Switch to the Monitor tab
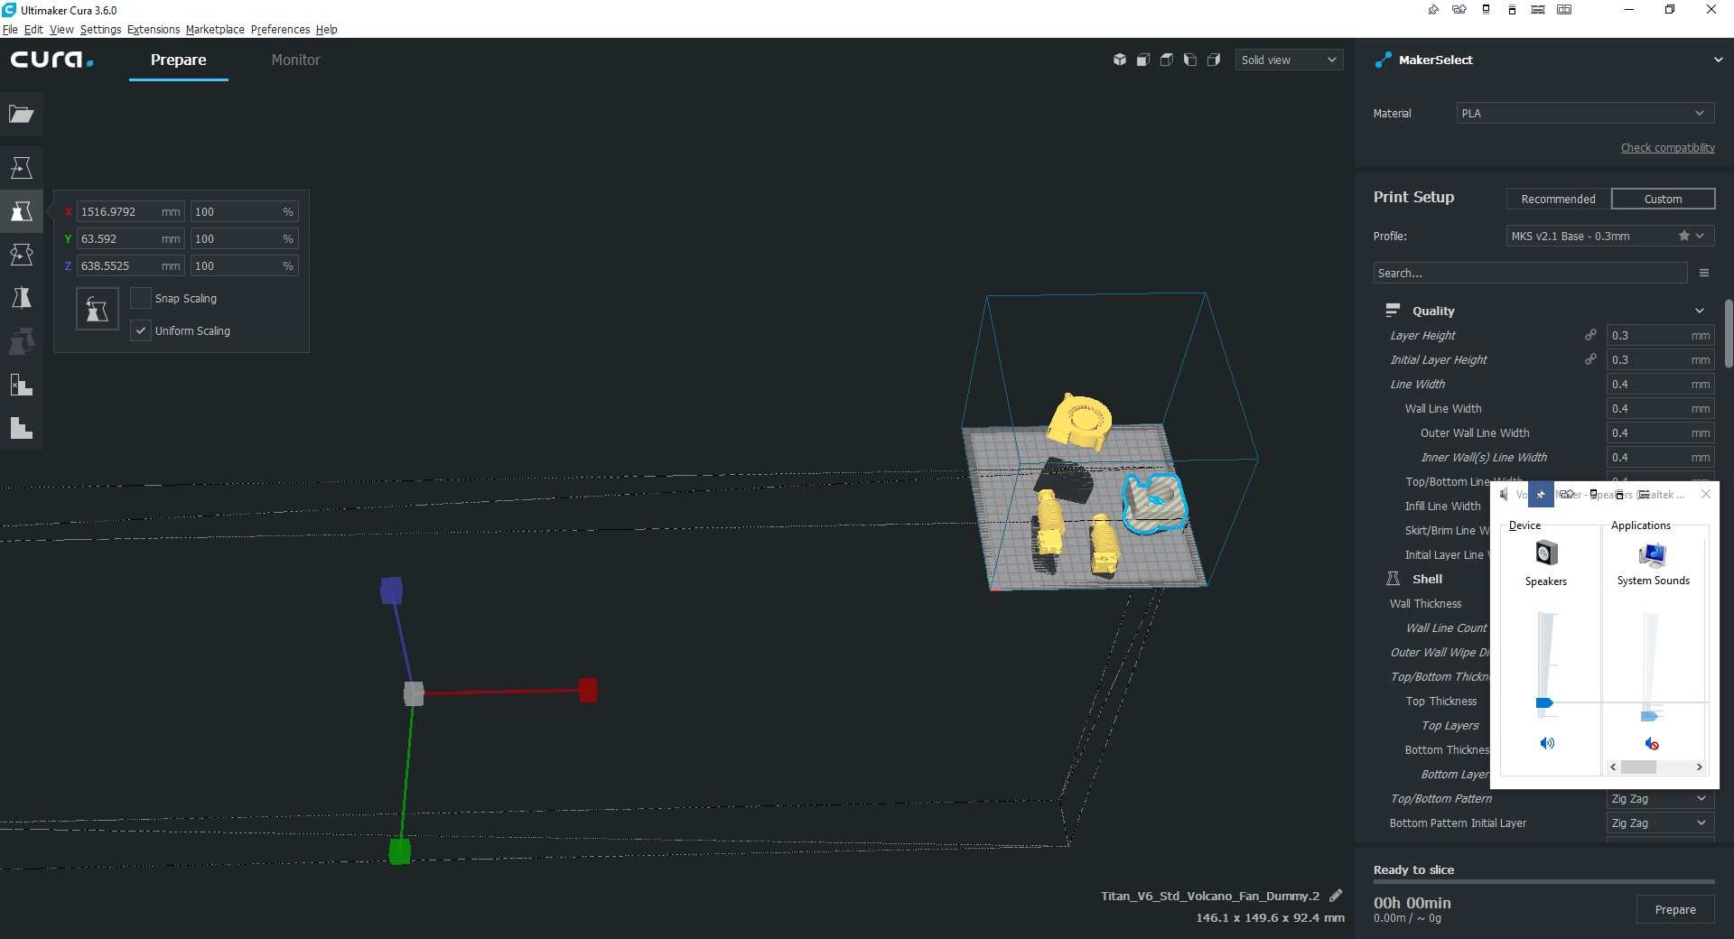1734x939 pixels. (x=295, y=60)
